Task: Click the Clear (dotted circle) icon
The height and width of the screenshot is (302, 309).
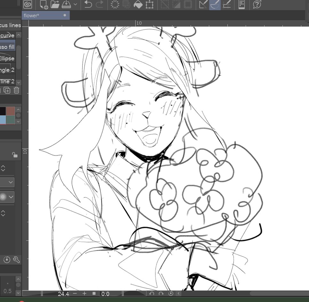Action: tap(115, 4)
